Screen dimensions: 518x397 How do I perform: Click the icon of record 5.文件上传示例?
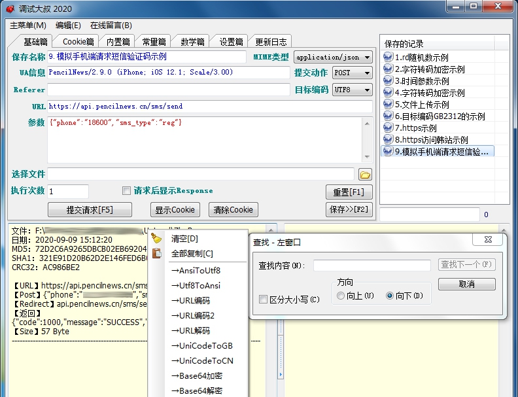(x=388, y=105)
